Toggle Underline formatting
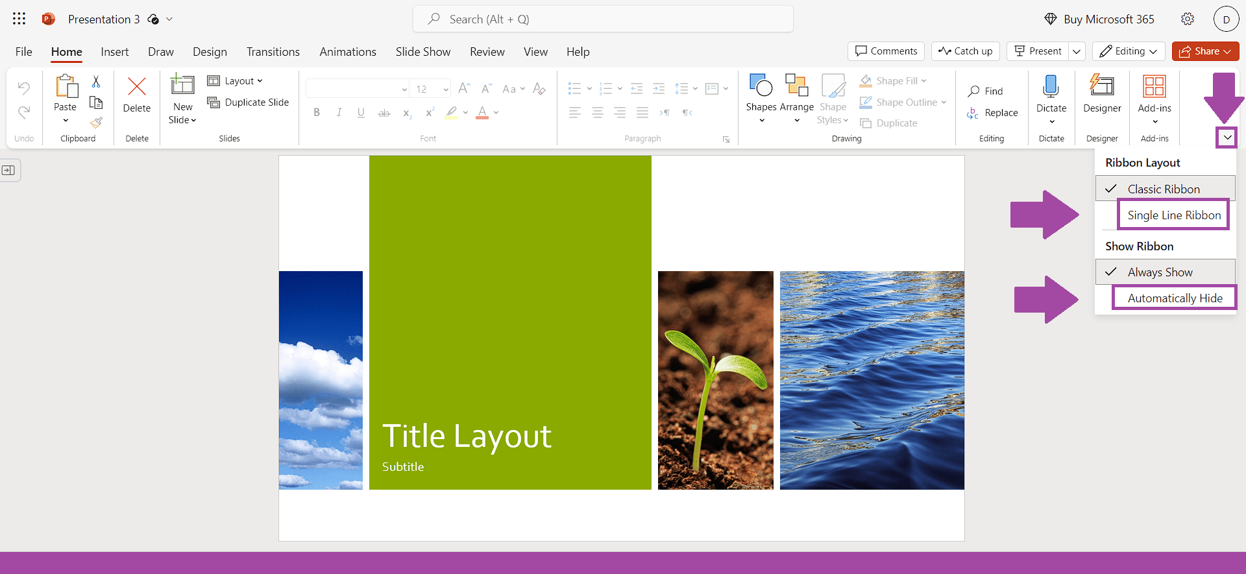 (361, 112)
